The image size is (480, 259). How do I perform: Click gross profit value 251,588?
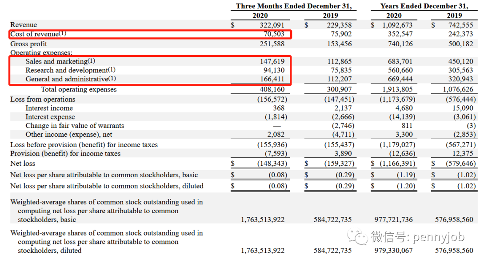point(272,44)
